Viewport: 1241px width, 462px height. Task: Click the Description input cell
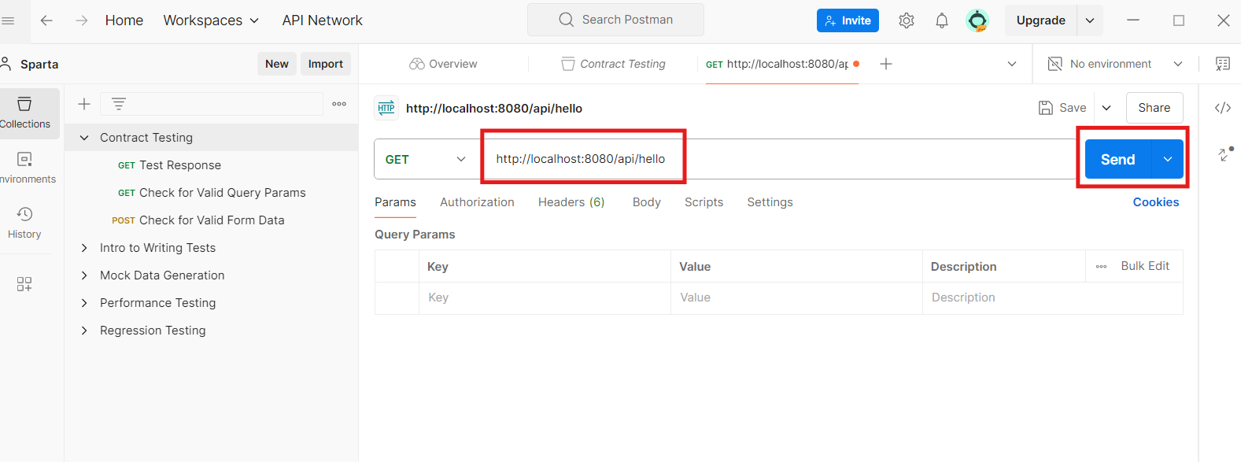click(x=1053, y=298)
